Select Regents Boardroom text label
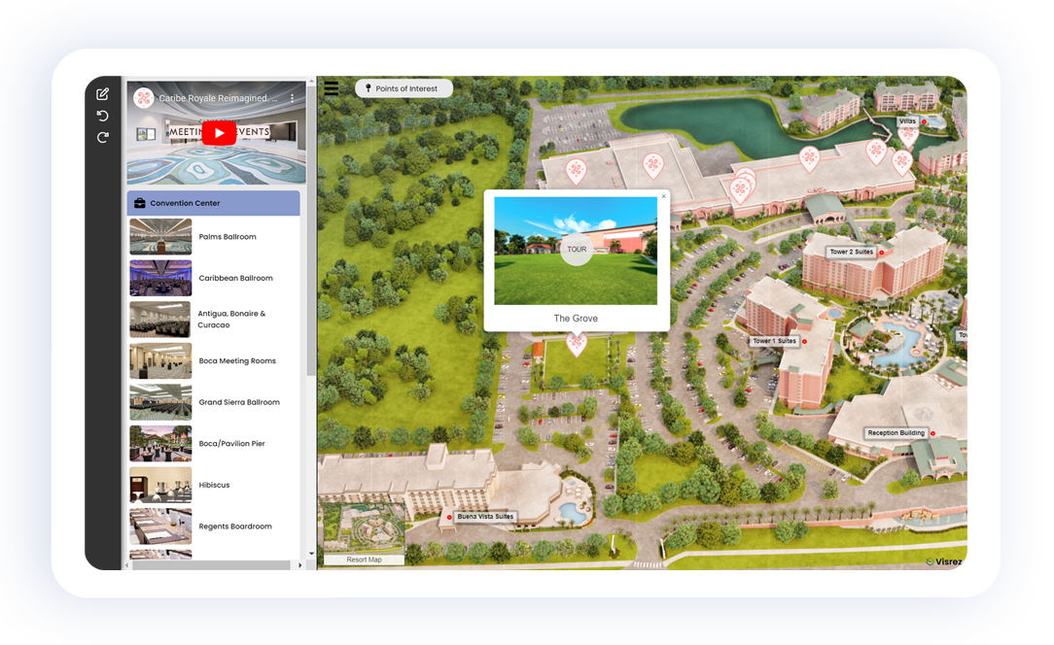The image size is (1054, 645). pyautogui.click(x=235, y=526)
